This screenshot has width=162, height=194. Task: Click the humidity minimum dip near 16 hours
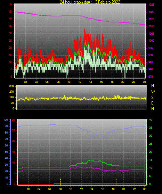coord(100,137)
